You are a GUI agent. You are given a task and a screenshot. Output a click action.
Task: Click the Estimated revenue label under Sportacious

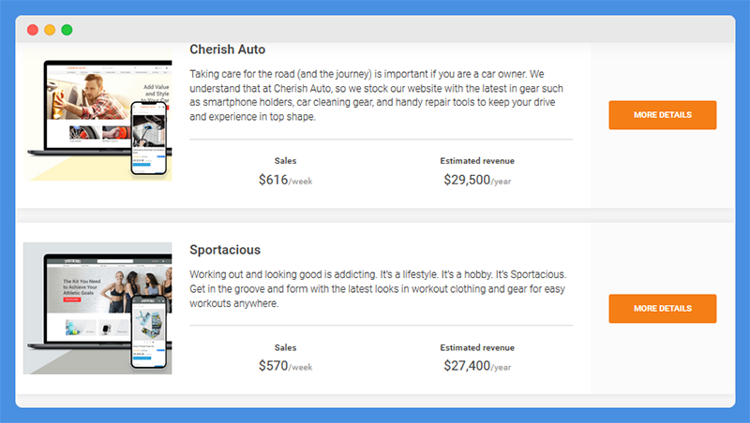tap(477, 347)
